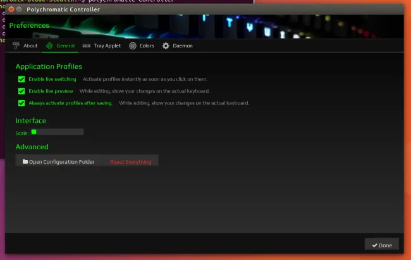Click the gear icon beside Daemon
411x260 pixels.
tap(166, 46)
